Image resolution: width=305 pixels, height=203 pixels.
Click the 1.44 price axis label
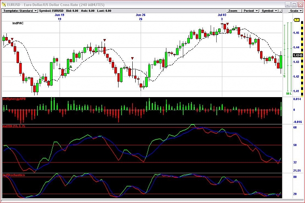296,47
